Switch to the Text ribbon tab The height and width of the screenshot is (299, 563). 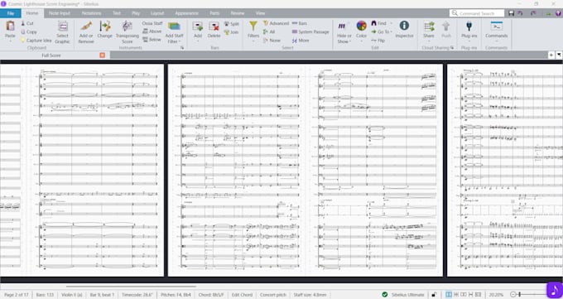pyautogui.click(x=117, y=13)
